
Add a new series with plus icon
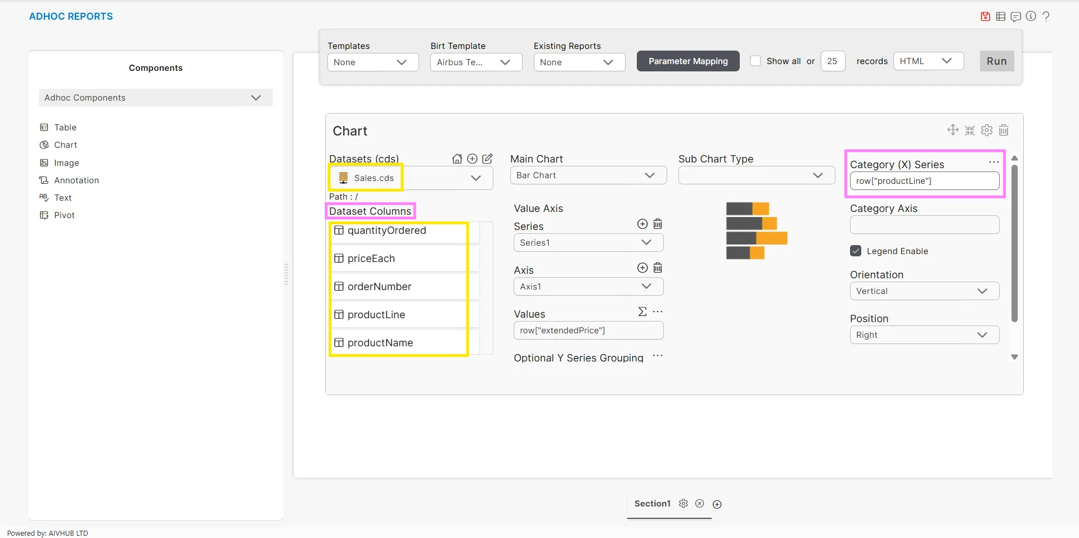pos(642,224)
